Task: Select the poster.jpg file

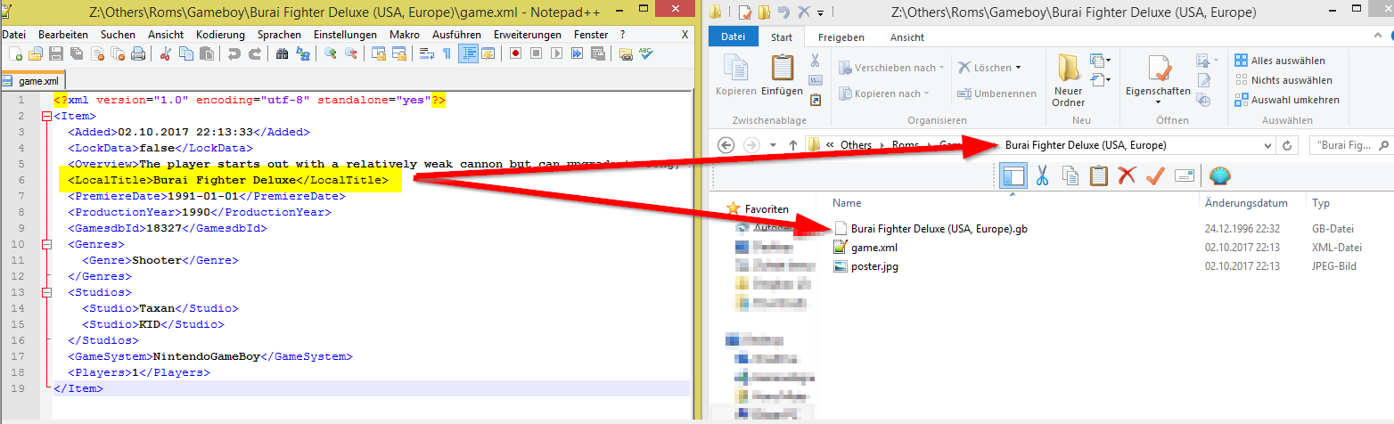Action: tap(865, 266)
